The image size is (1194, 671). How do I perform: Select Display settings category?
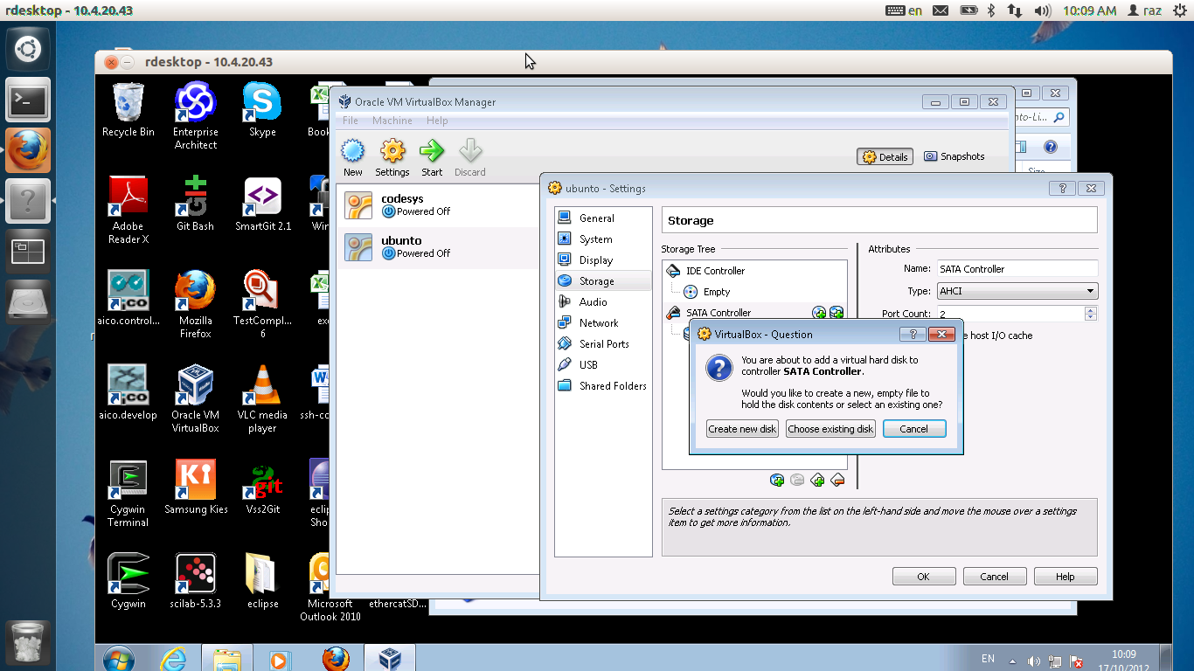click(603, 260)
